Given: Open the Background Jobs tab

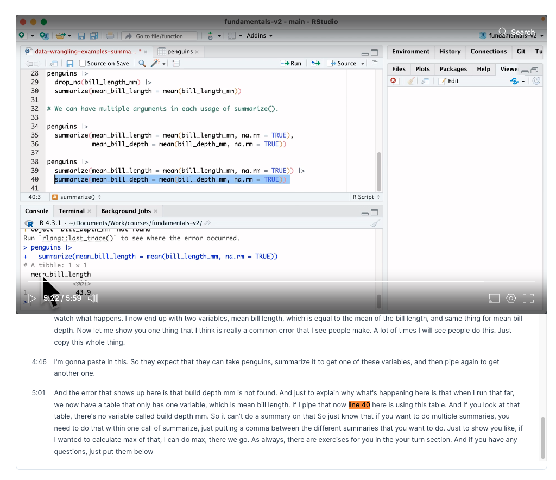Looking at the screenshot, I should pos(126,211).
